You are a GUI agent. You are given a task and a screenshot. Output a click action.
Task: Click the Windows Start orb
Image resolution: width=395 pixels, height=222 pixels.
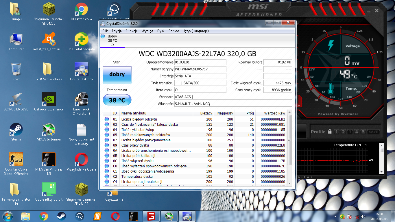[x=8, y=216]
